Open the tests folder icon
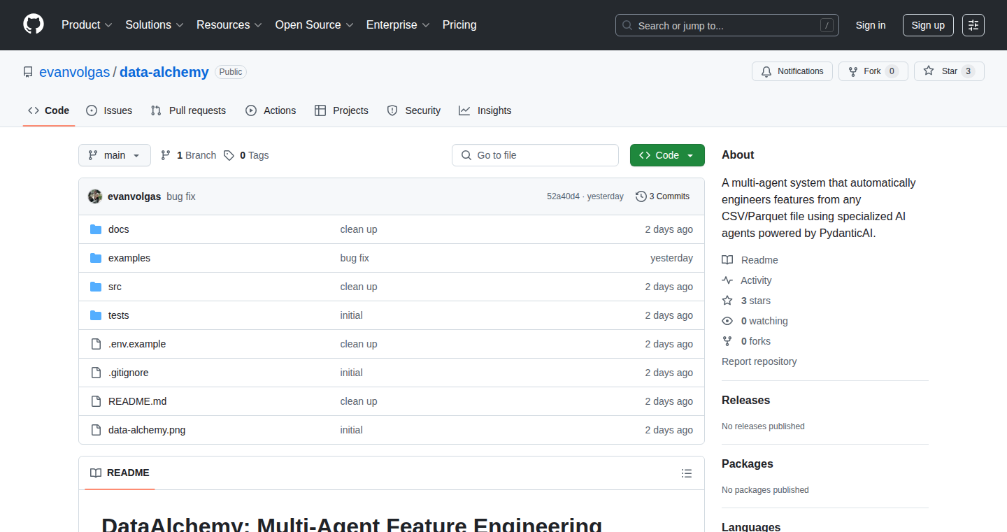 [x=96, y=315]
